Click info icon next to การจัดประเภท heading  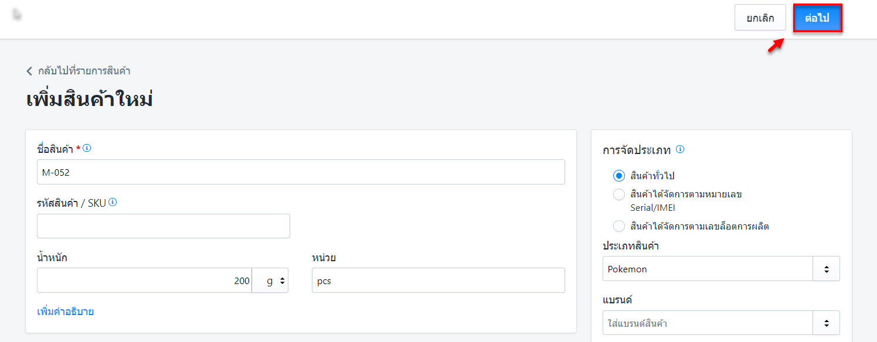pyautogui.click(x=680, y=149)
